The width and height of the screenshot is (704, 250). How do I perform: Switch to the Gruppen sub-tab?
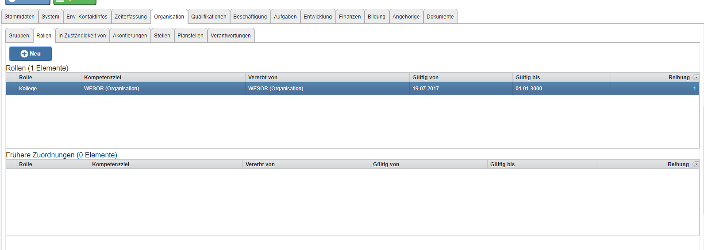tap(19, 36)
